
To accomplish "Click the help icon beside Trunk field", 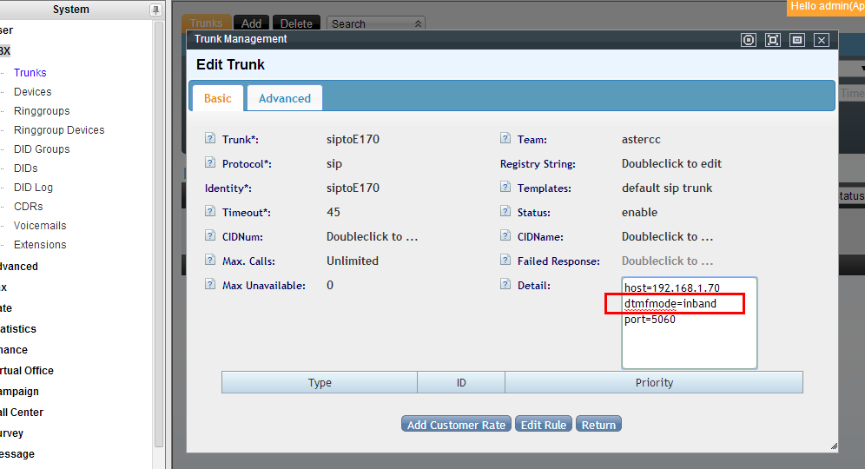I will (x=210, y=139).
